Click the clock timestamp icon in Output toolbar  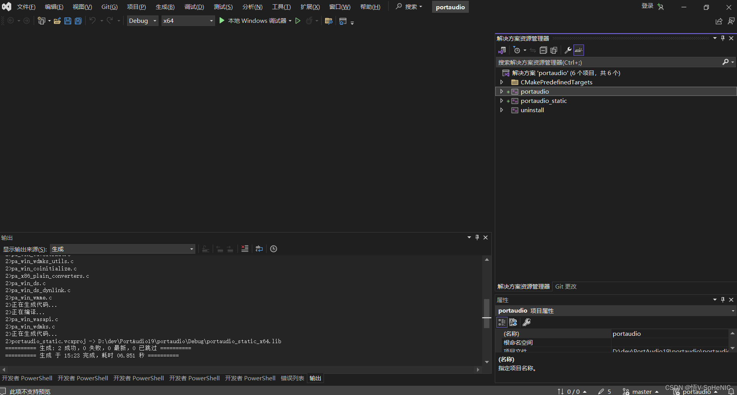coord(274,249)
